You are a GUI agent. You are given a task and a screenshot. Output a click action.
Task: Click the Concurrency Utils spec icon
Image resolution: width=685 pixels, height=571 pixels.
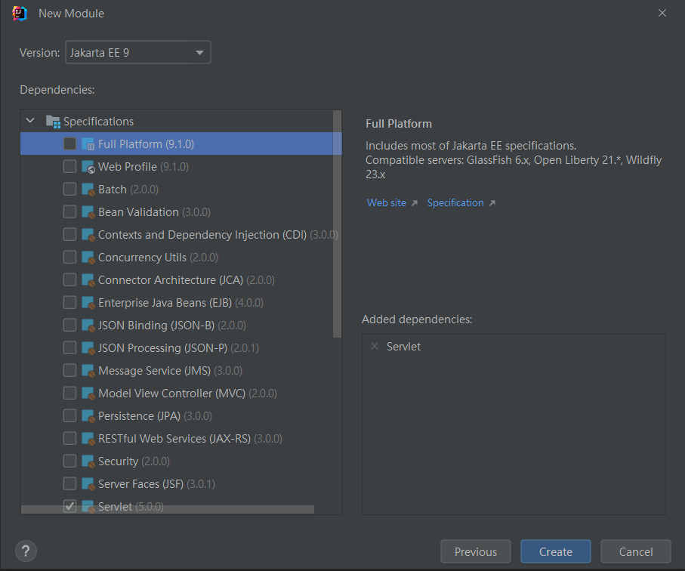pyautogui.click(x=88, y=258)
